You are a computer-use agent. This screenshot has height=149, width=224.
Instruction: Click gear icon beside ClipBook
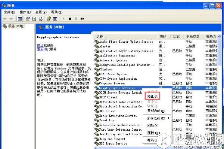pyautogui.click(x=97, y=69)
